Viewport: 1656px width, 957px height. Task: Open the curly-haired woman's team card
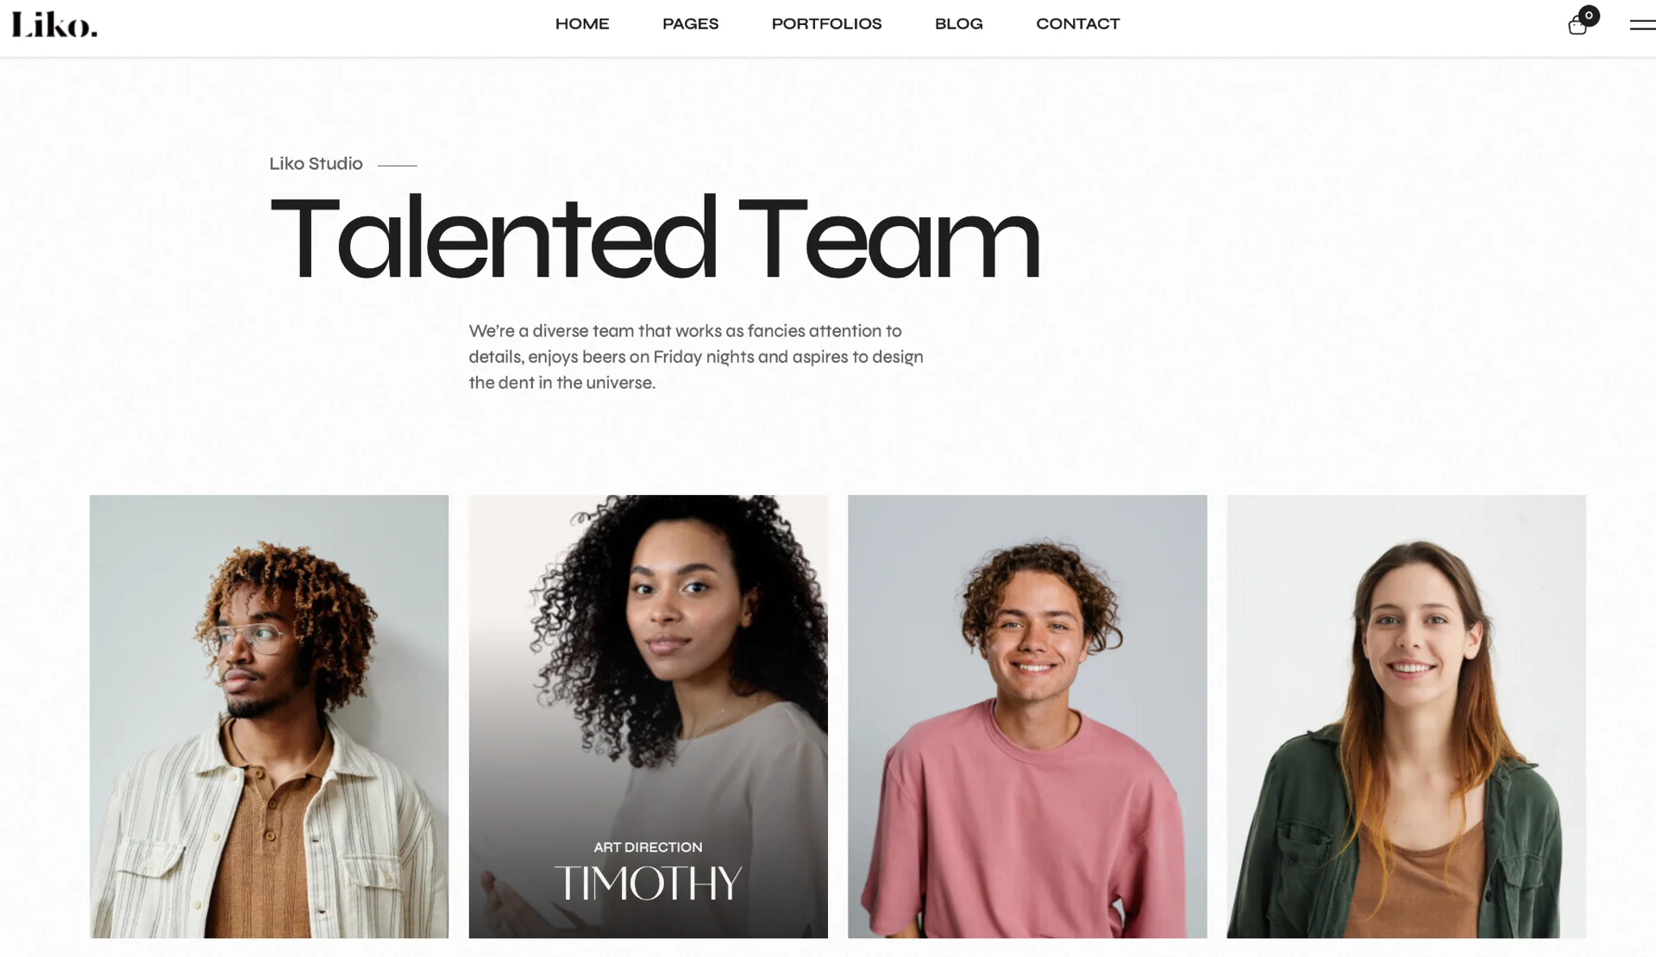[x=648, y=716]
